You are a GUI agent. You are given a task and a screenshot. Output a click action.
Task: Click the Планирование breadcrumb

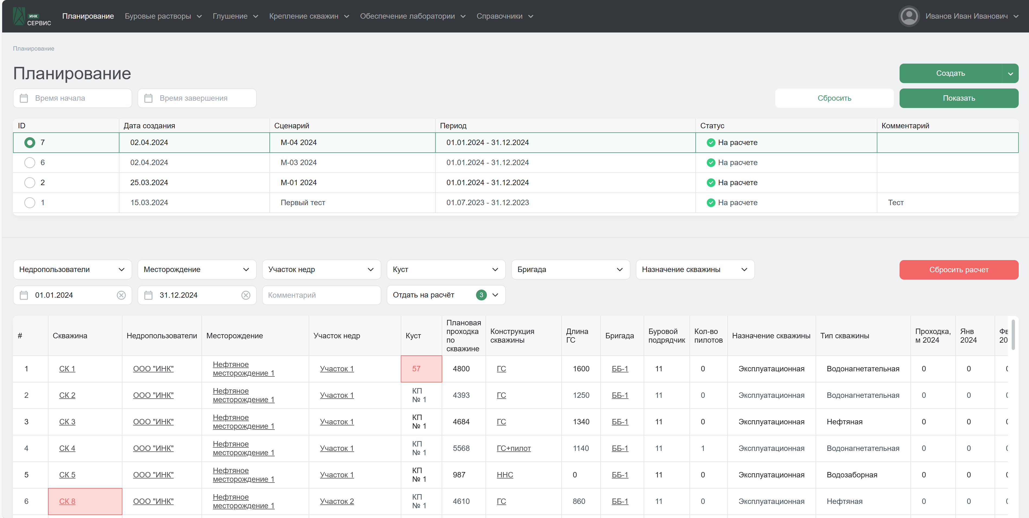coord(34,49)
